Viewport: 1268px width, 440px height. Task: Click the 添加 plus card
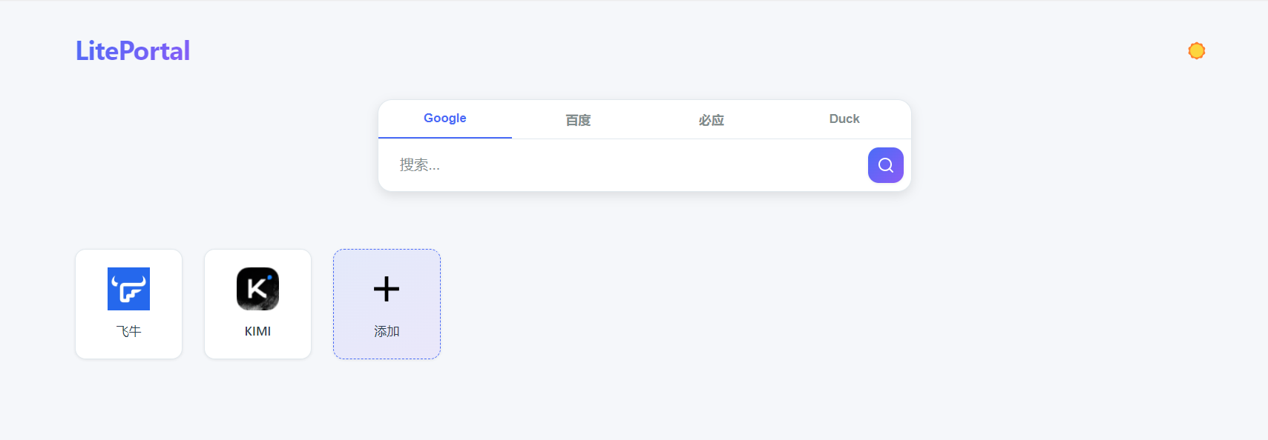coord(387,304)
